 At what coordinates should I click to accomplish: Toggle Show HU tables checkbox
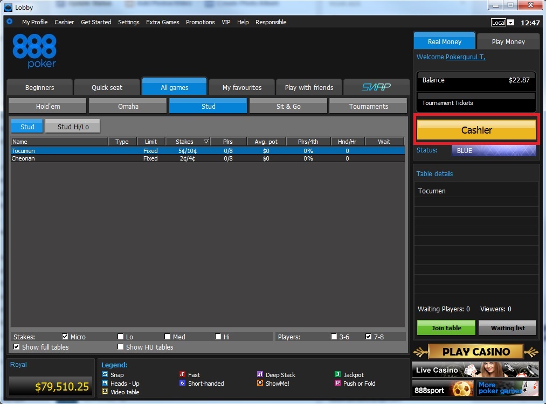121,346
